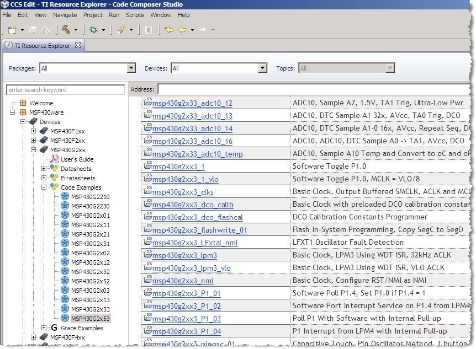The width and height of the screenshot is (476, 349).
Task: Click the Back arrow navigation icon
Action: click(182, 30)
